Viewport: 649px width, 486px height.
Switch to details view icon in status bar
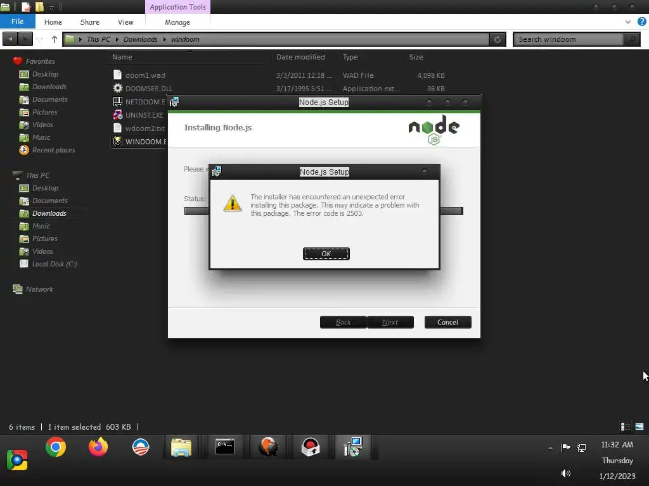pyautogui.click(x=626, y=427)
